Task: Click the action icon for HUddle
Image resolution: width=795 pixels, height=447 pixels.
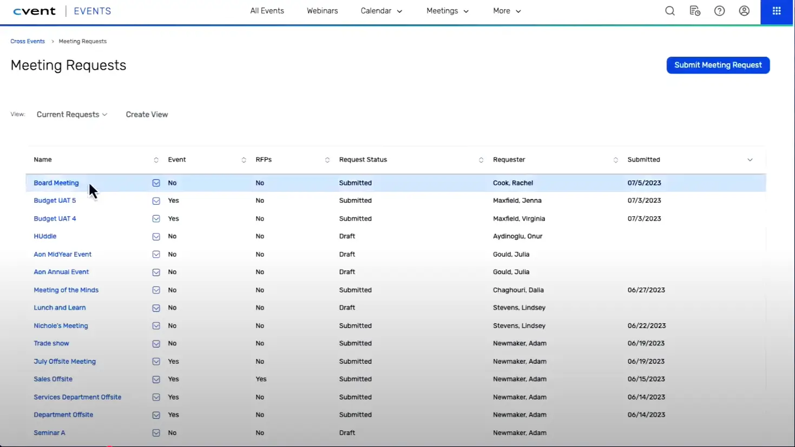Action: 156,237
